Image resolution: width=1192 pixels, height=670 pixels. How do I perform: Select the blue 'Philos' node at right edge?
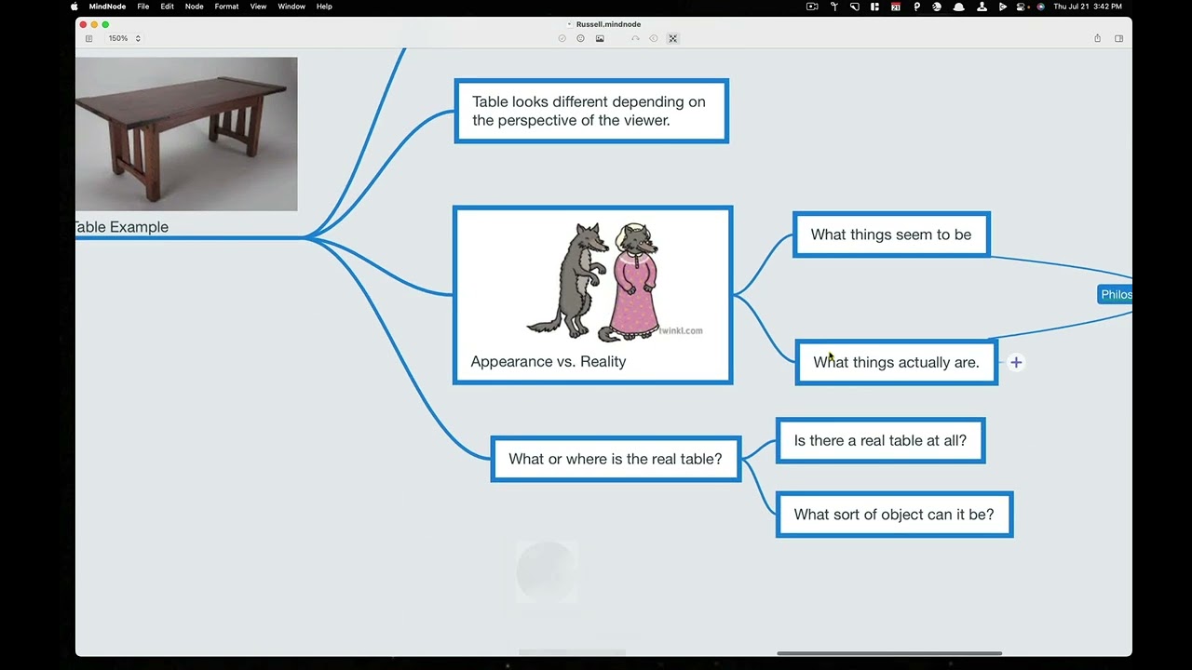coord(1116,294)
